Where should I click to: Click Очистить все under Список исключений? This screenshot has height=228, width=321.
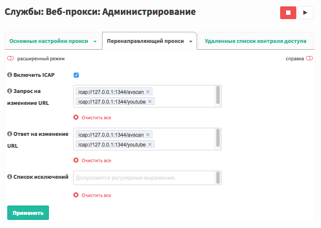(x=96, y=195)
